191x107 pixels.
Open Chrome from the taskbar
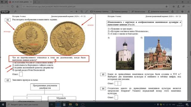coord(76,104)
